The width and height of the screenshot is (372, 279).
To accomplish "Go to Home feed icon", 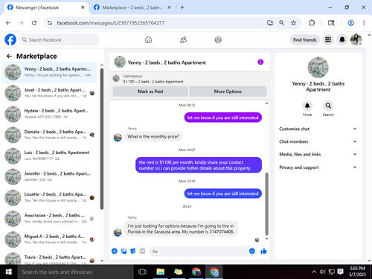I will 148,39.
